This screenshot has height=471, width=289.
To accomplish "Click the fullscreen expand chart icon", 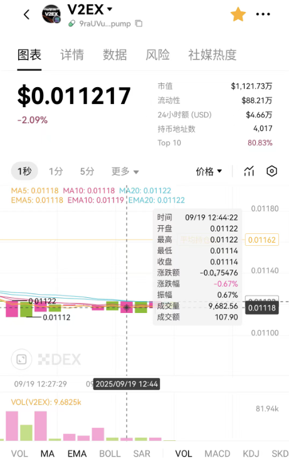I will pyautogui.click(x=21, y=359).
